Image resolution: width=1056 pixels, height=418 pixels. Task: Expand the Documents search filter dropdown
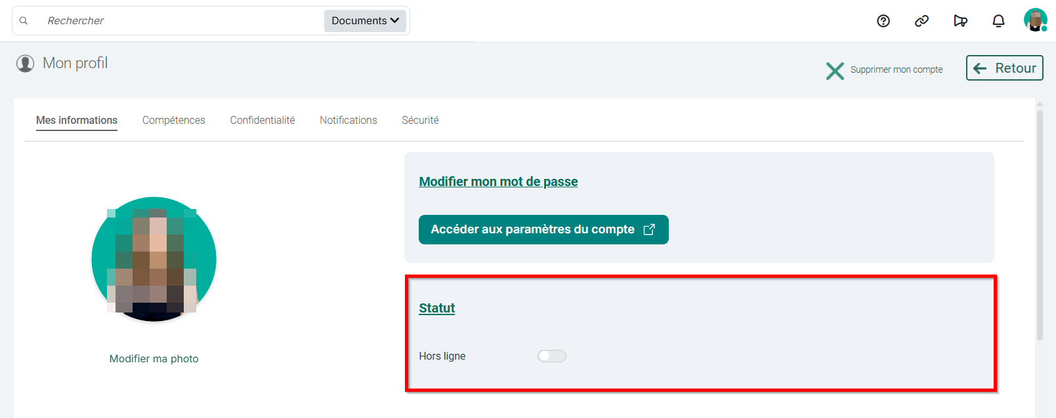coord(365,21)
